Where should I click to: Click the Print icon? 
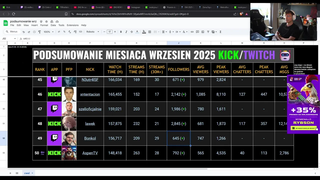[x=34, y=32]
